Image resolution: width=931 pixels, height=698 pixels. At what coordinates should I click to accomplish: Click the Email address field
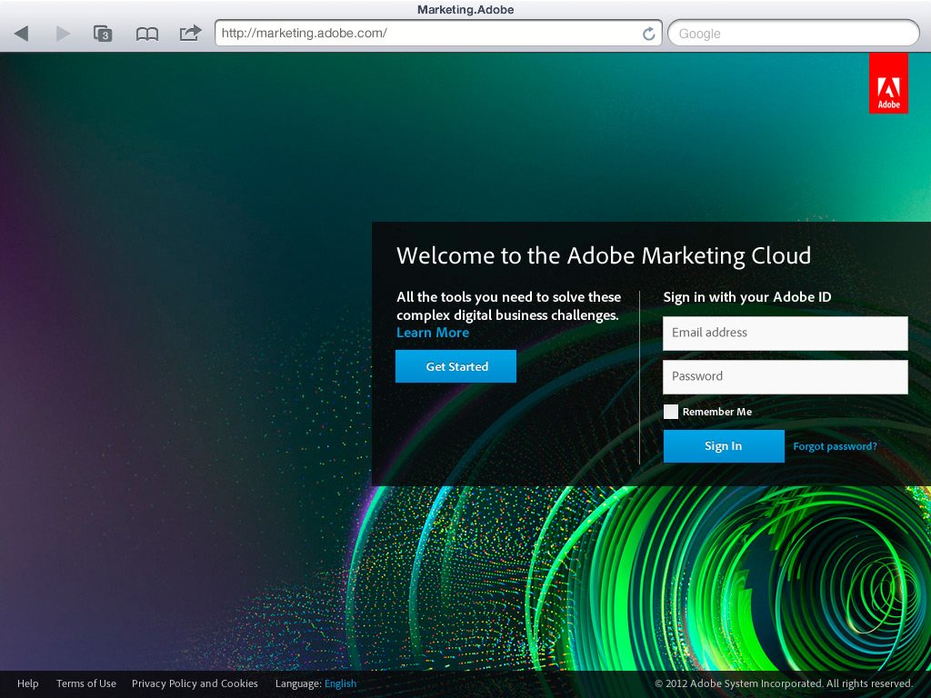point(785,333)
